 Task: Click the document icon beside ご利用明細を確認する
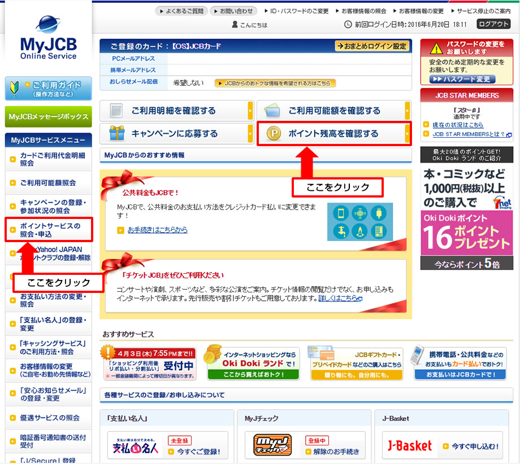[117, 111]
